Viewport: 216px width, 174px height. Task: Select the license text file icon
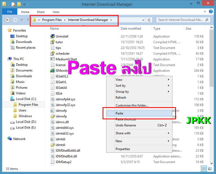click(52, 65)
